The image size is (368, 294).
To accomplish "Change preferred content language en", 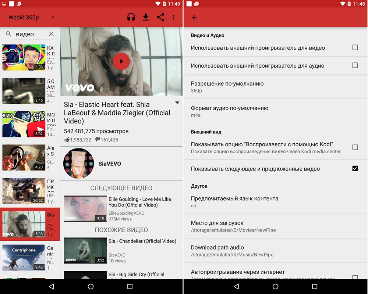I will coord(276,202).
